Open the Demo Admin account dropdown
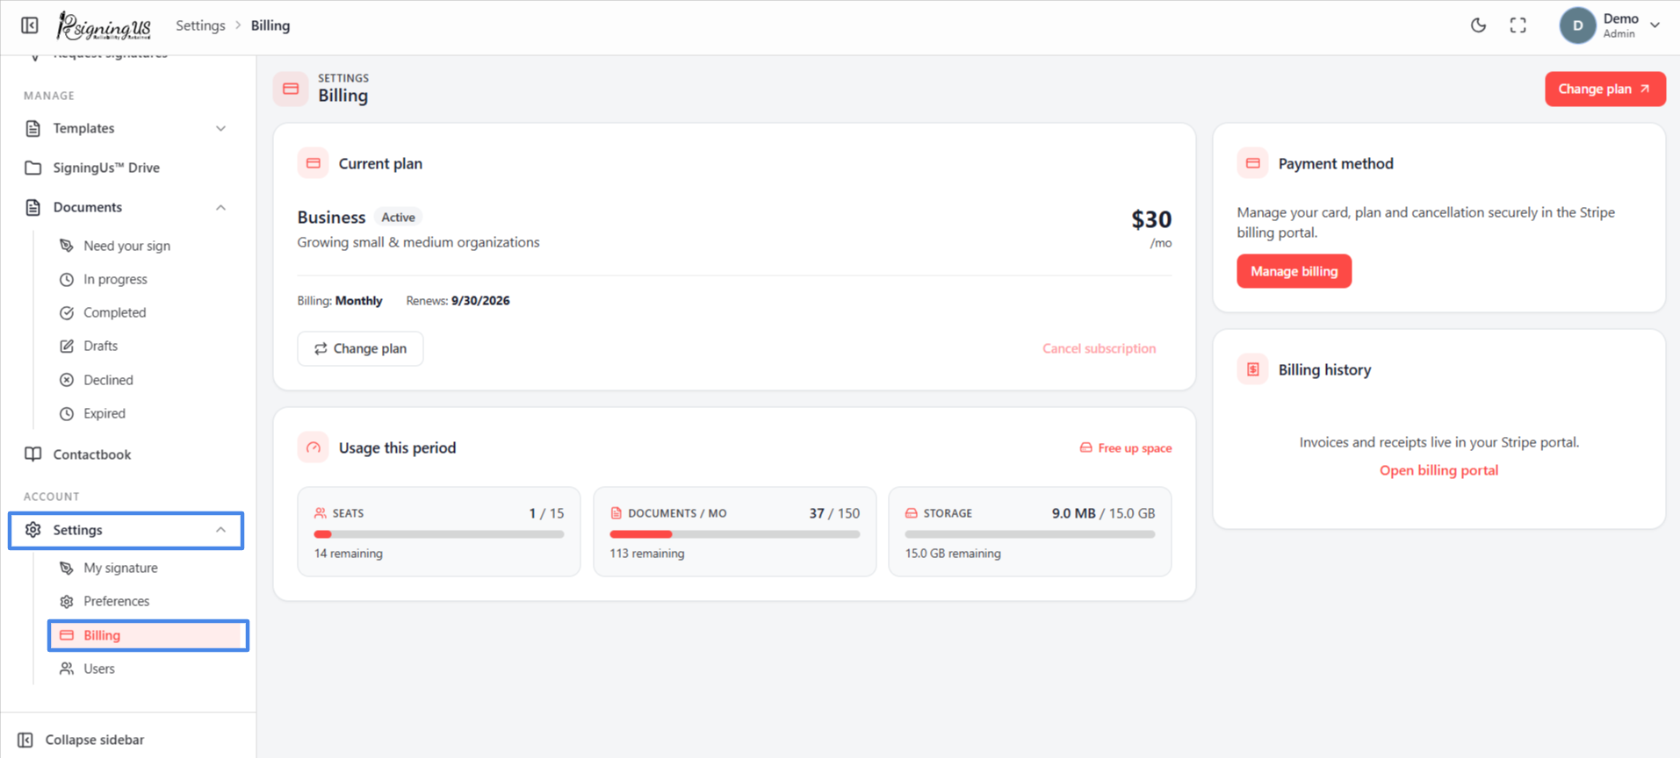The height and width of the screenshot is (758, 1680). tap(1612, 25)
